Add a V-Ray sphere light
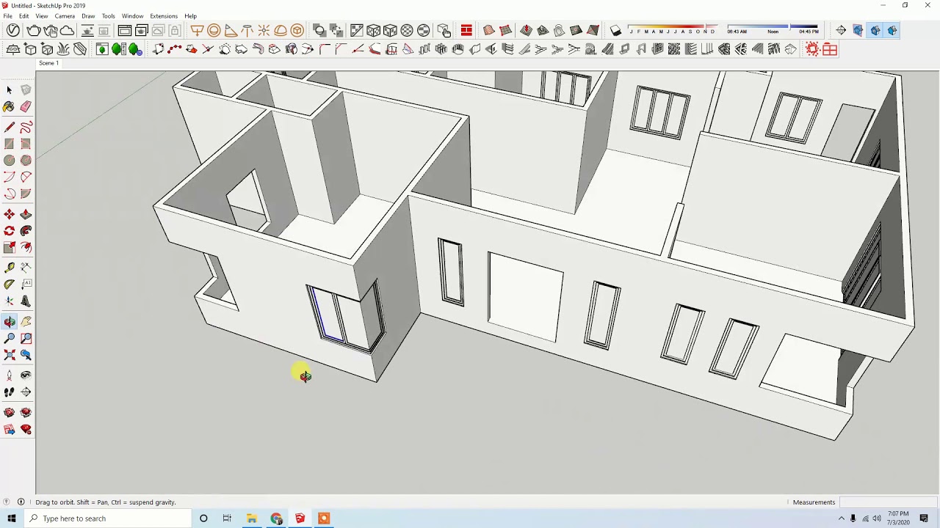This screenshot has height=528, width=940. tap(214, 30)
